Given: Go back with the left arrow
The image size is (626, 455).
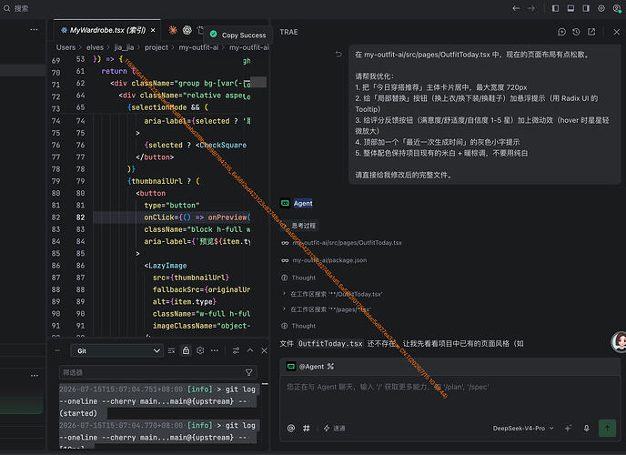Looking at the screenshot, I should (x=516, y=8).
